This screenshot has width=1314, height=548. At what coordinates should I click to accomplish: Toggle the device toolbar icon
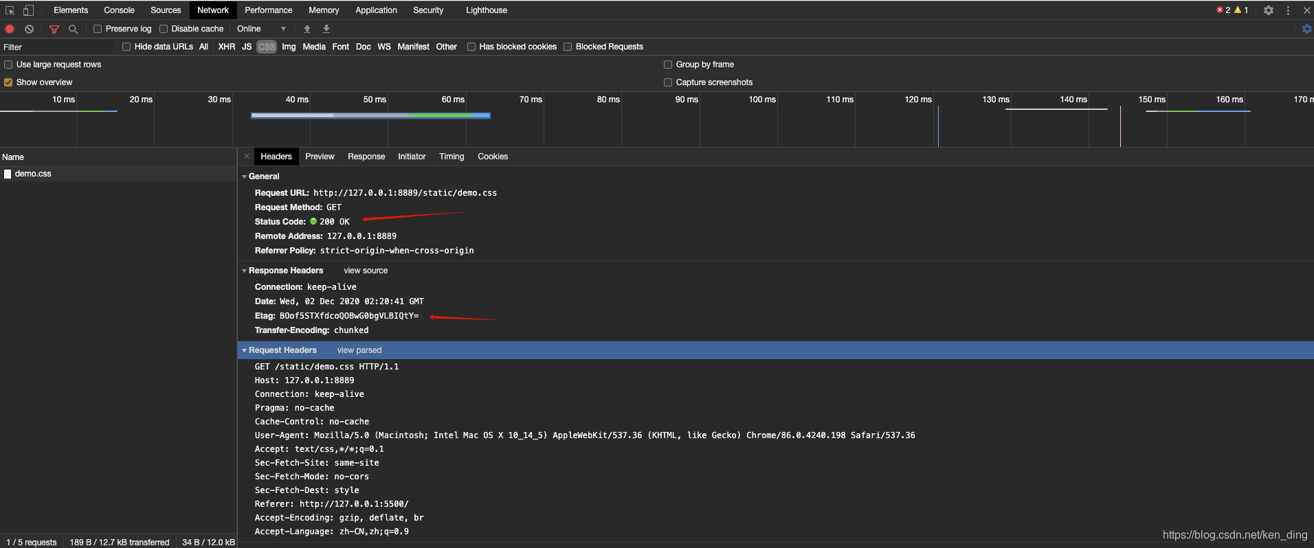[x=28, y=10]
